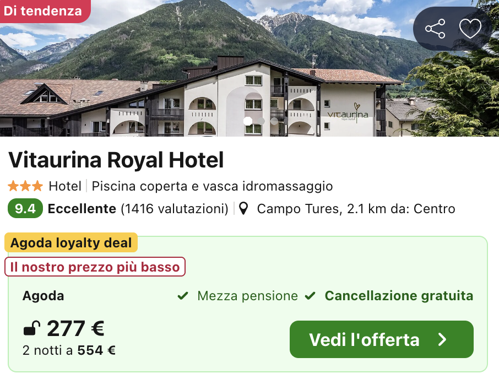Image resolution: width=499 pixels, height=379 pixels.
Task: Open the 1416 valutazioni reviews
Action: click(x=174, y=209)
